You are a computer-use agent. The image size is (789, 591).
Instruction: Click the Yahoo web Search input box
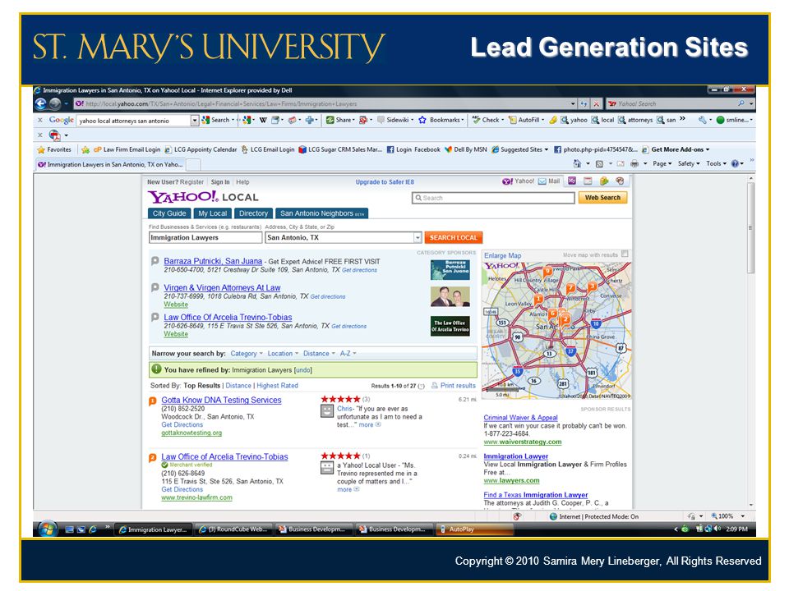493,198
